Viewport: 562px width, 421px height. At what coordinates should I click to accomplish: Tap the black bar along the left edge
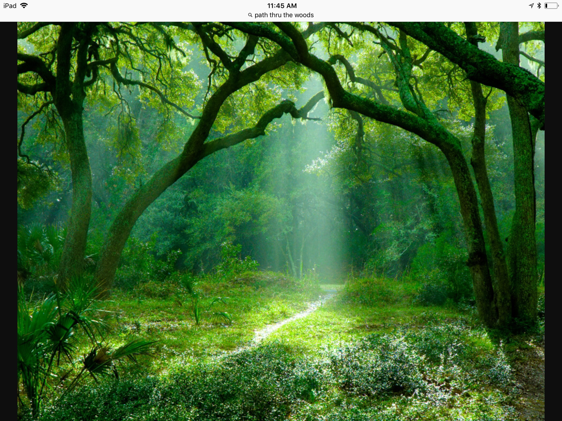tap(8, 219)
